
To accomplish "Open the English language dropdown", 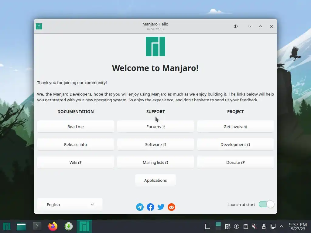I will click(70, 204).
